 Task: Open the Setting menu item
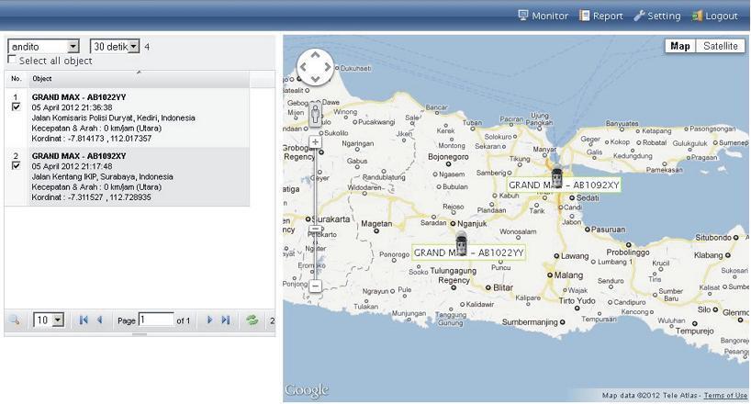coord(657,16)
